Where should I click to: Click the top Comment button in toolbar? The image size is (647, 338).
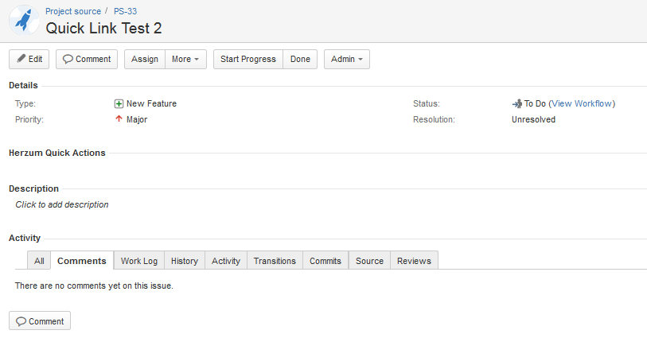[87, 60]
